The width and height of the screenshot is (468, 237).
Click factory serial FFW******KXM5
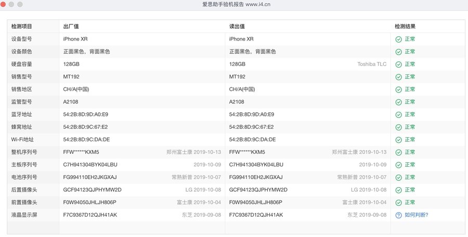click(81, 152)
